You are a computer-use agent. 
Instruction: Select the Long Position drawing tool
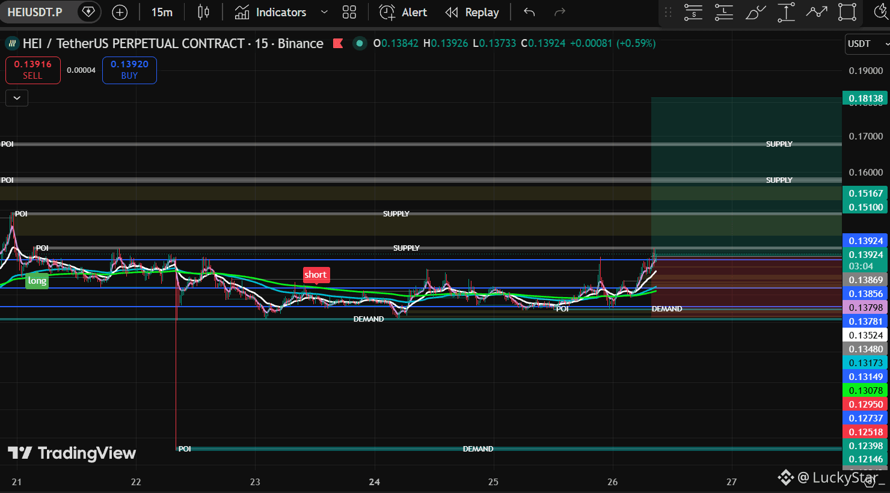(723, 12)
